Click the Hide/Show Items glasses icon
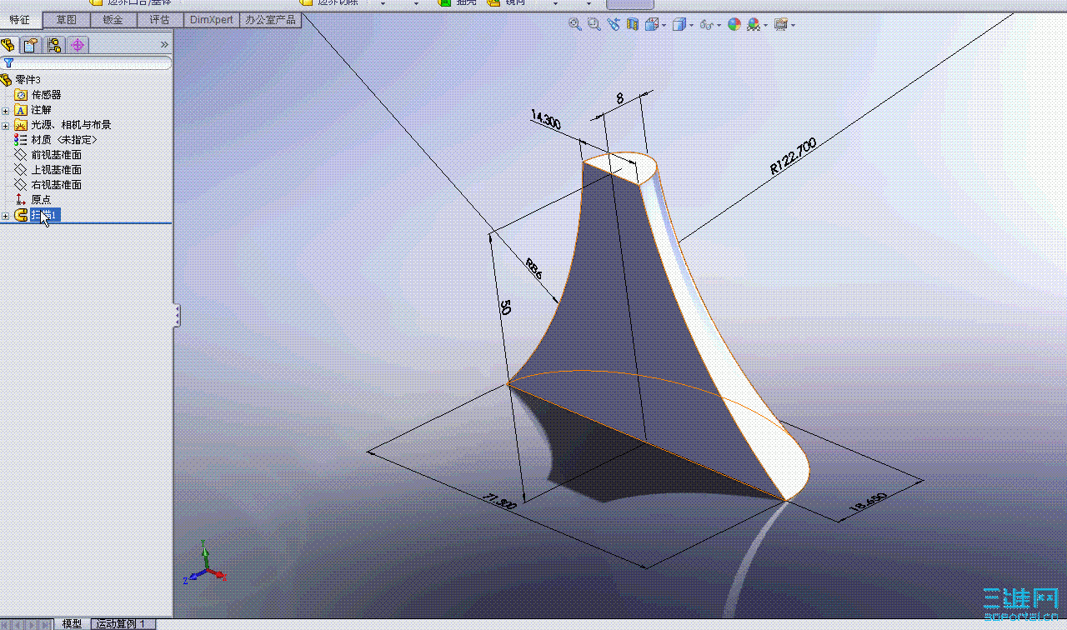Viewport: 1067px width, 630px height. (x=706, y=25)
